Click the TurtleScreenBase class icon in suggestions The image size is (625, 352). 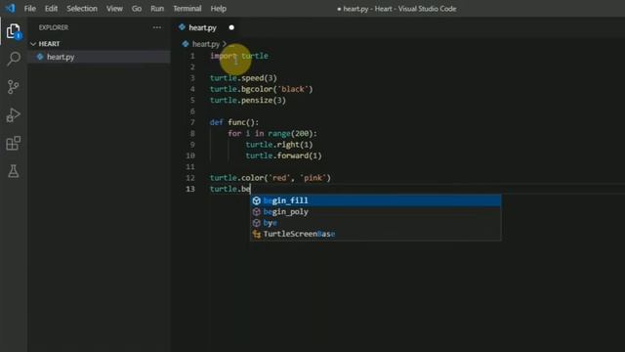pyautogui.click(x=256, y=235)
